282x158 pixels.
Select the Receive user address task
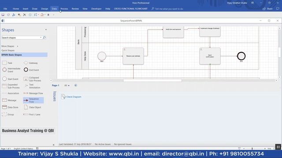coord(133,56)
